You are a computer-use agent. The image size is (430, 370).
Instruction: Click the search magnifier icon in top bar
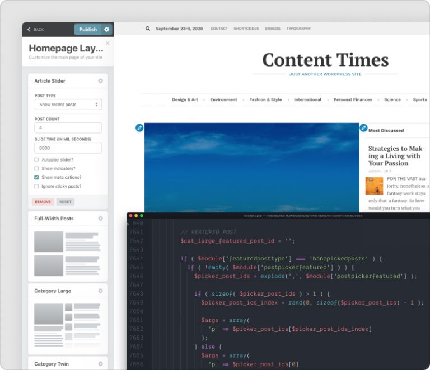point(148,29)
